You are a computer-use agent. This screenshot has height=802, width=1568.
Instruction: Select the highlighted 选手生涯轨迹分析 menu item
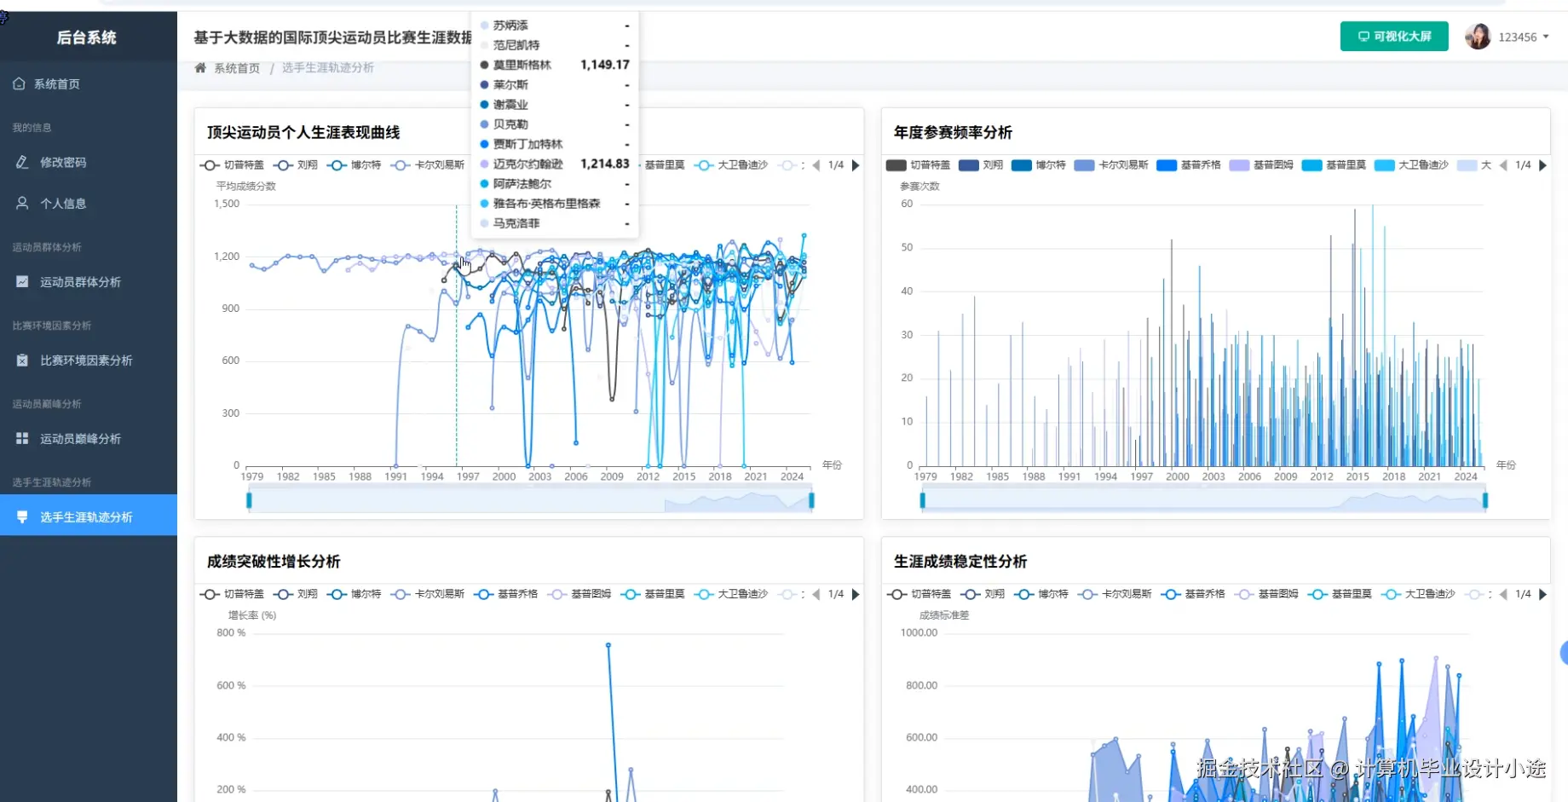coord(88,516)
